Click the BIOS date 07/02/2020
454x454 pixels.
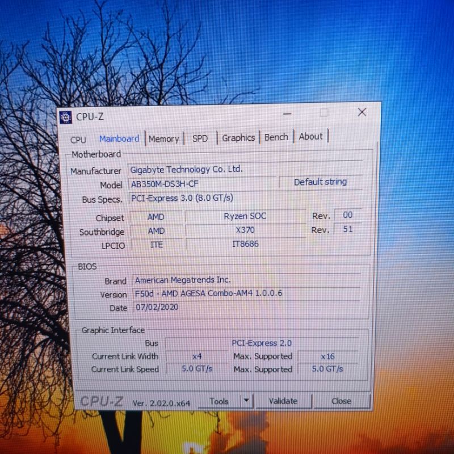tap(246, 307)
